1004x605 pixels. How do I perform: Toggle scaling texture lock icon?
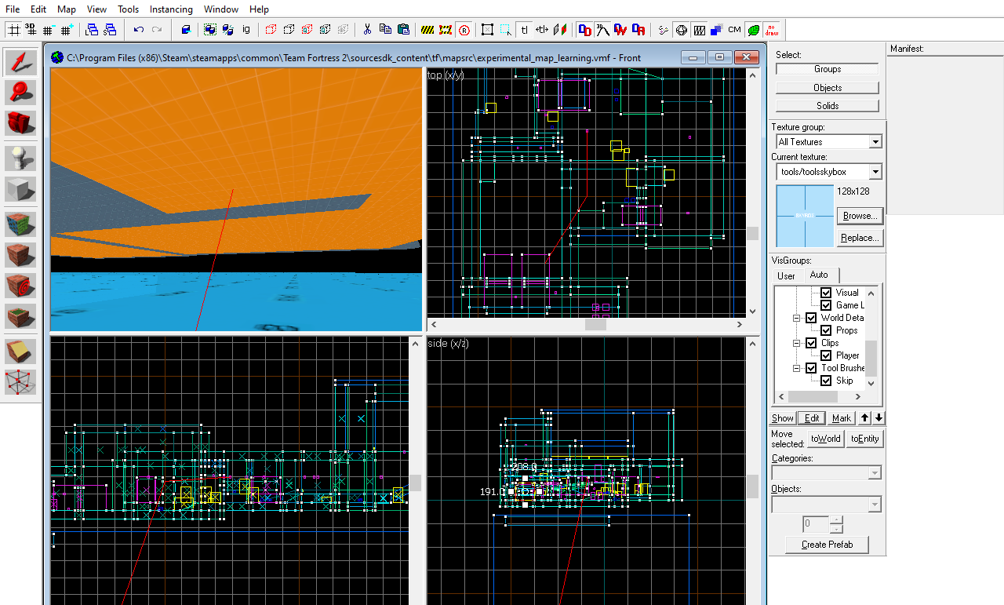542,30
